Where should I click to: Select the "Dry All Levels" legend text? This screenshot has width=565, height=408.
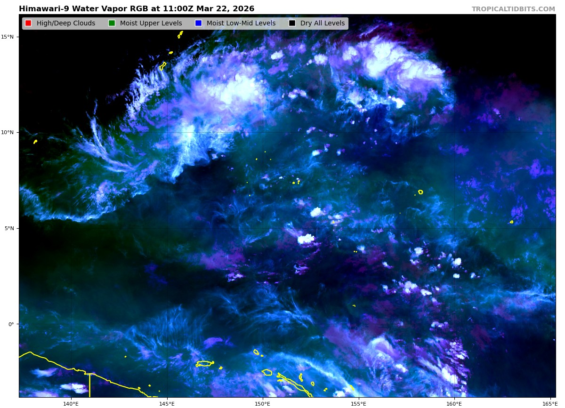coord(323,24)
